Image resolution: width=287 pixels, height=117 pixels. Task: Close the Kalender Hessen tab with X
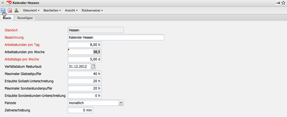(3, 3)
